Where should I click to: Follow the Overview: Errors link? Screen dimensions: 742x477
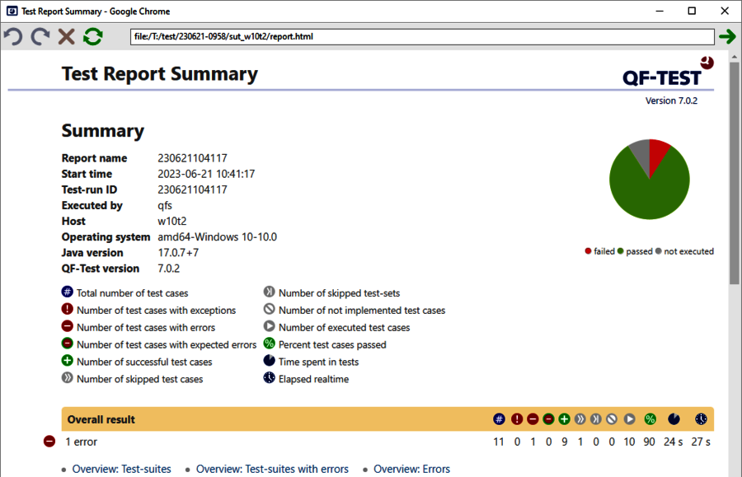coord(411,469)
